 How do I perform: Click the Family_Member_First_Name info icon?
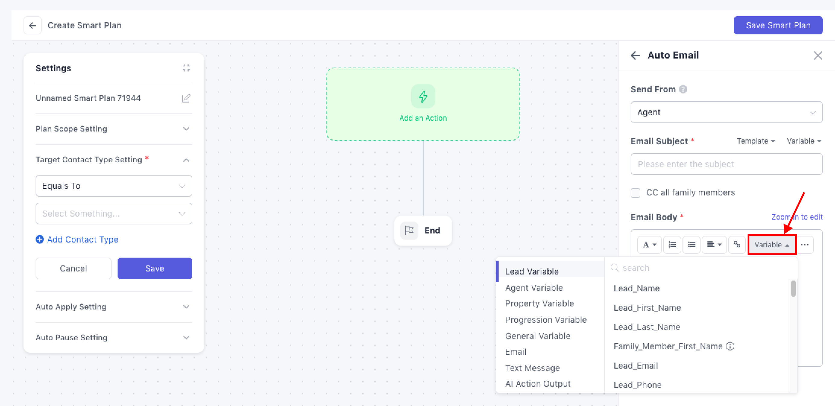pyautogui.click(x=730, y=346)
